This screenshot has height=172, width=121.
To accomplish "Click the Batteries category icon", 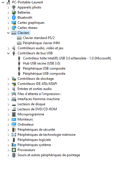I will (x=14, y=12).
